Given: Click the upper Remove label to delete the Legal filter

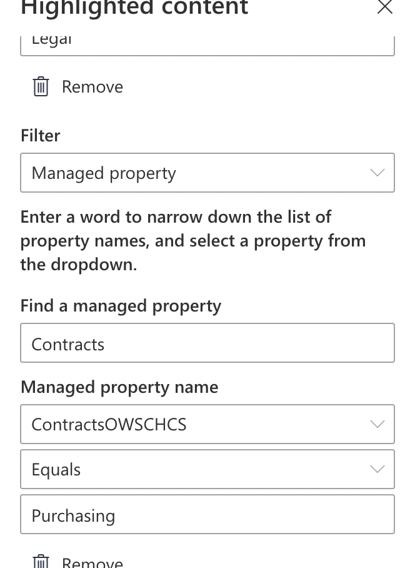Looking at the screenshot, I should tap(92, 86).
